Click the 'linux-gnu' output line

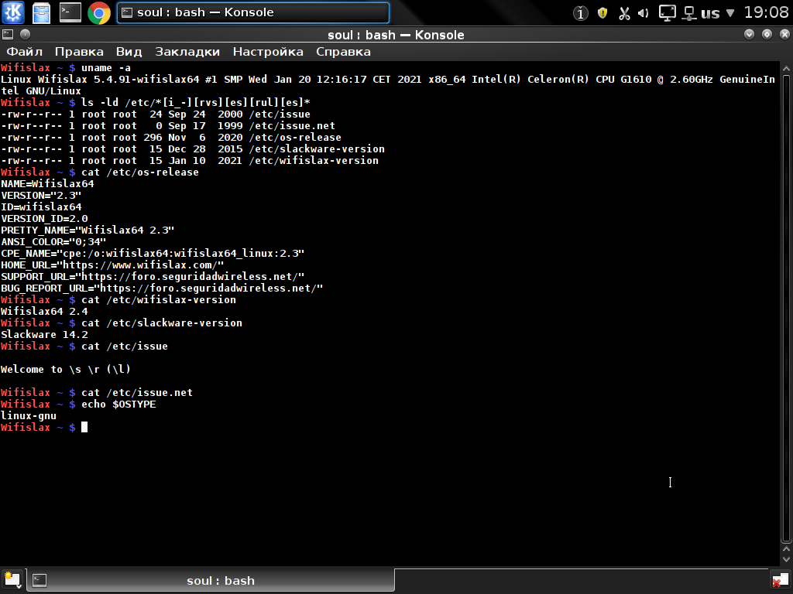(x=29, y=416)
